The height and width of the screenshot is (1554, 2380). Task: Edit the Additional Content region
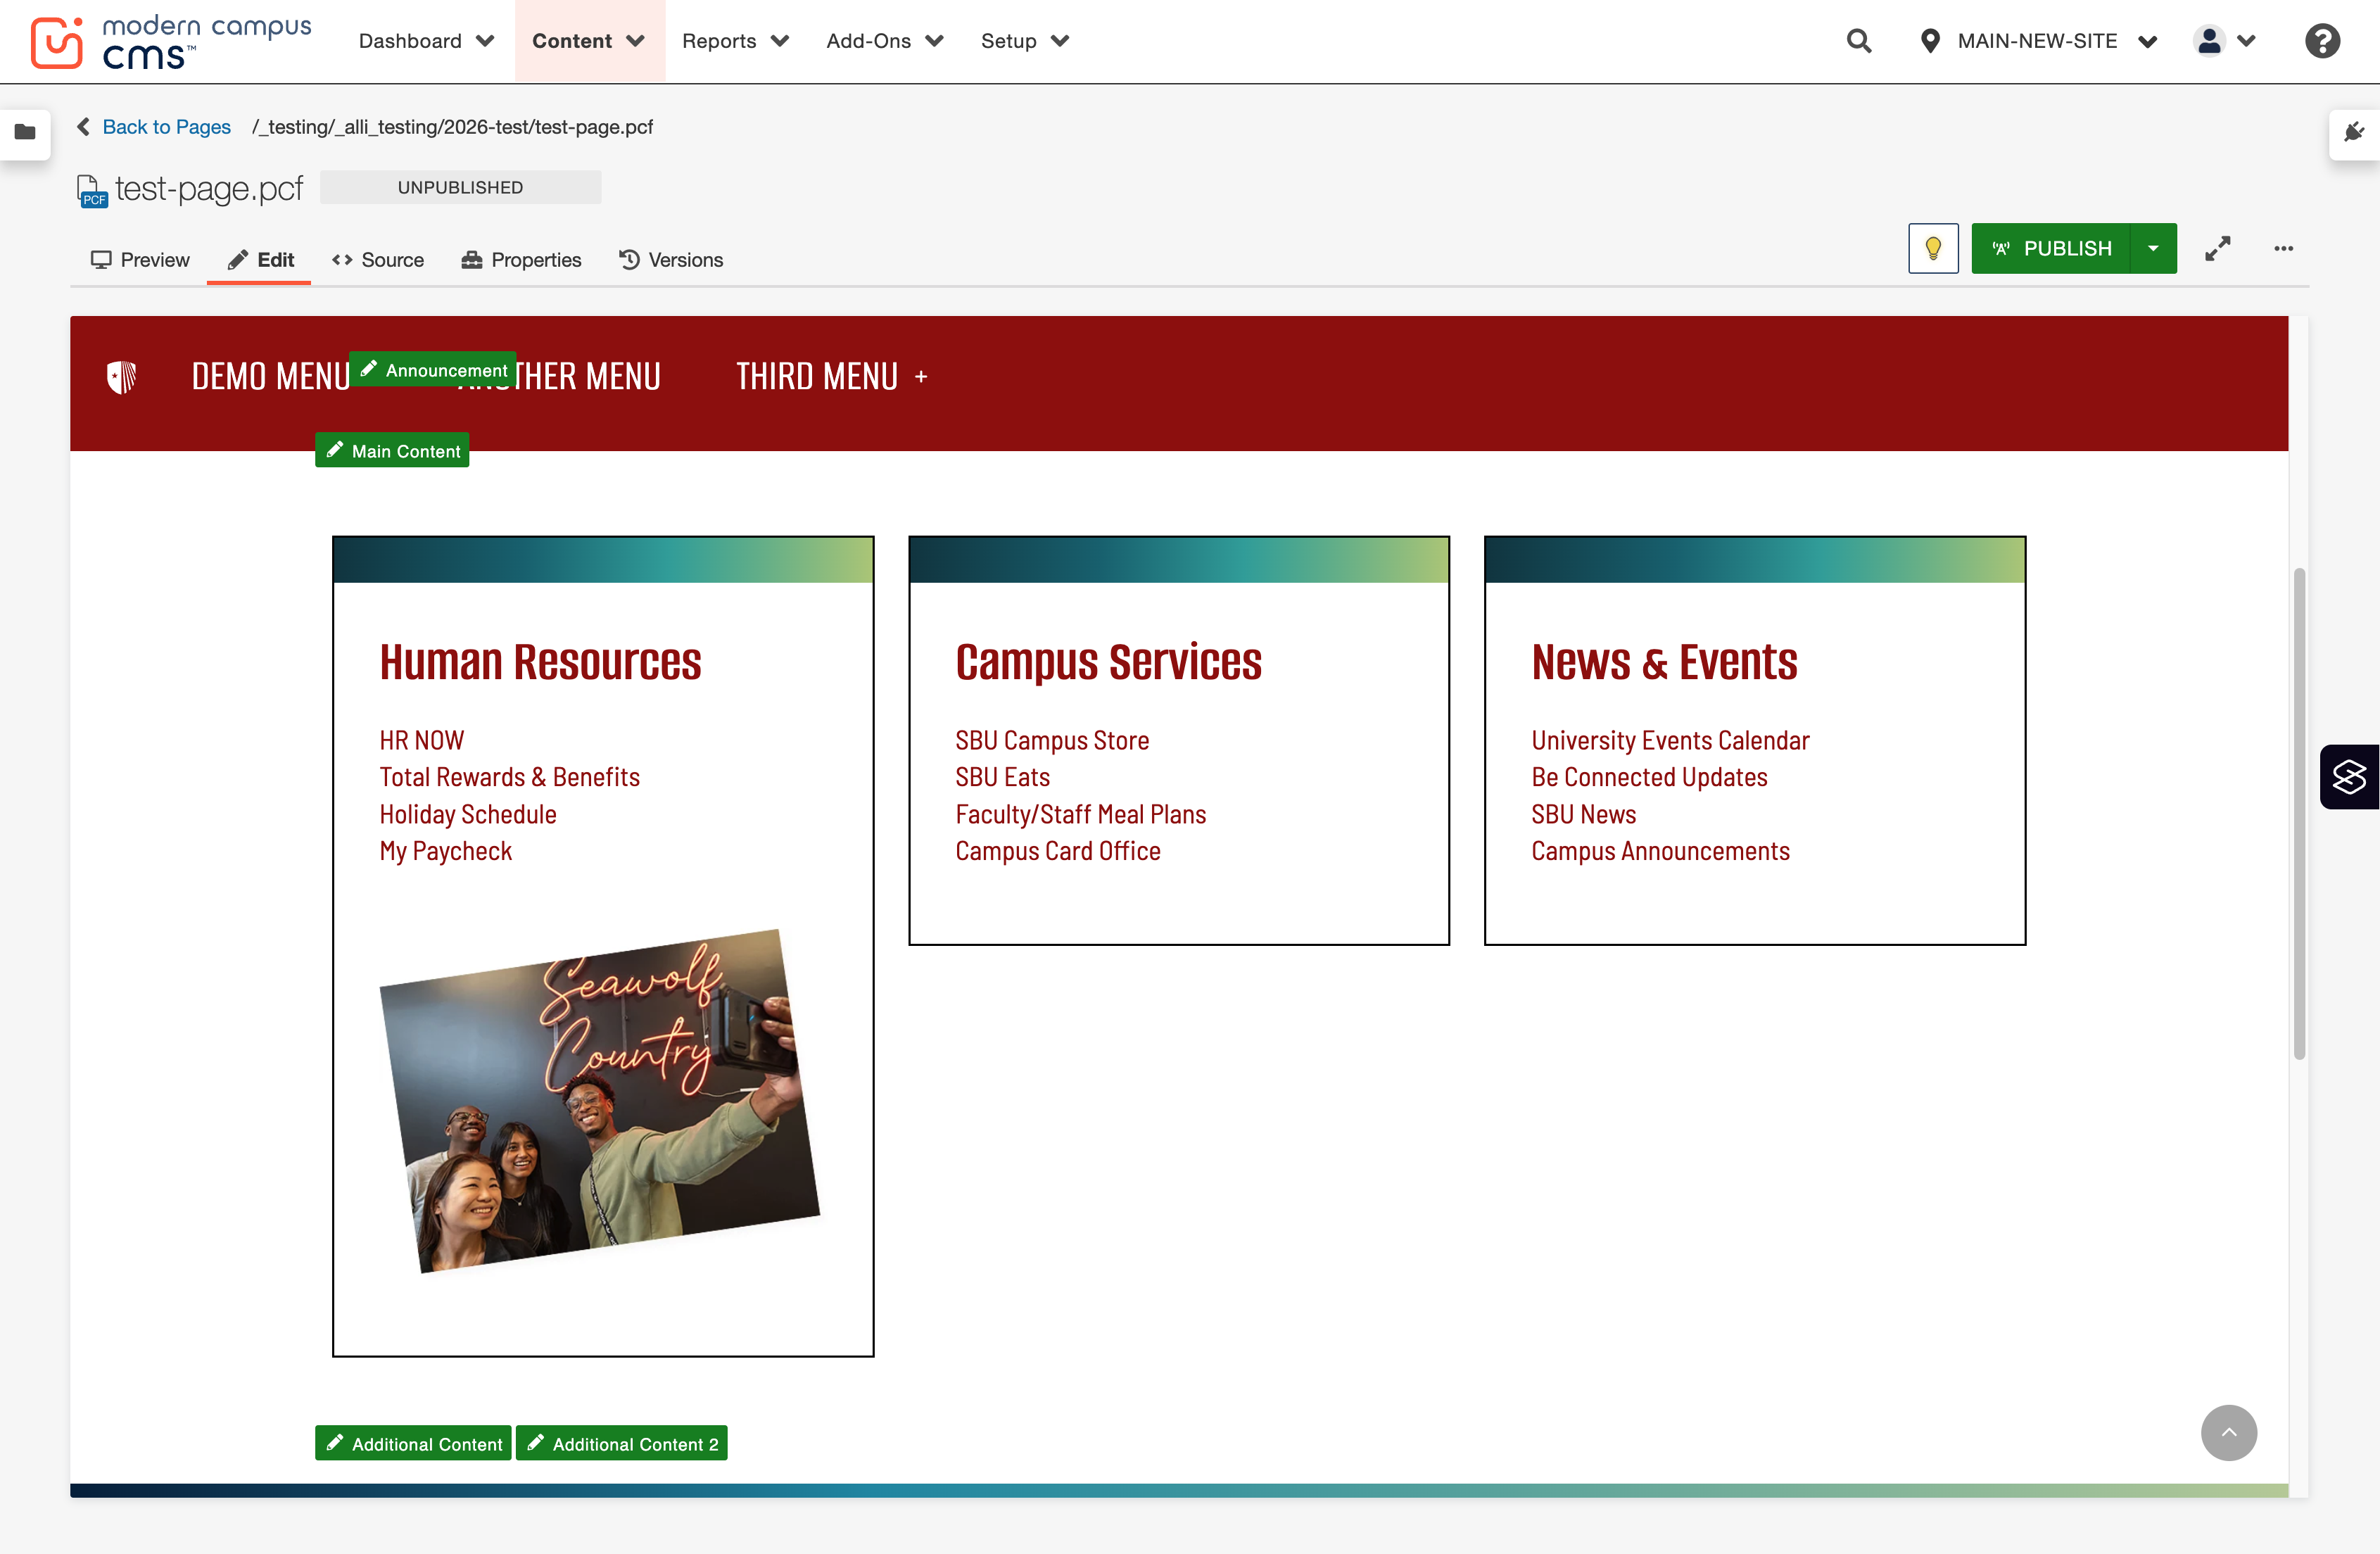[x=413, y=1443]
